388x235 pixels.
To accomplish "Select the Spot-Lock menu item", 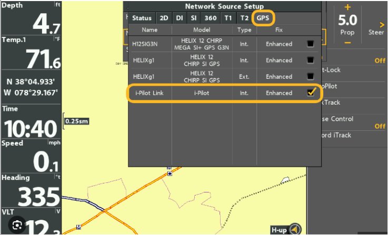I will click(331, 70).
